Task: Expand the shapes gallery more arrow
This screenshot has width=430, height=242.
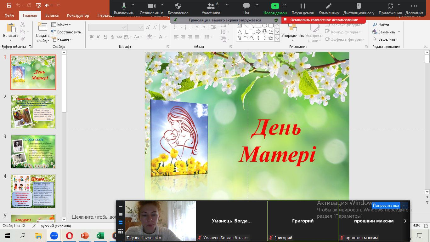Action: pyautogui.click(x=277, y=38)
